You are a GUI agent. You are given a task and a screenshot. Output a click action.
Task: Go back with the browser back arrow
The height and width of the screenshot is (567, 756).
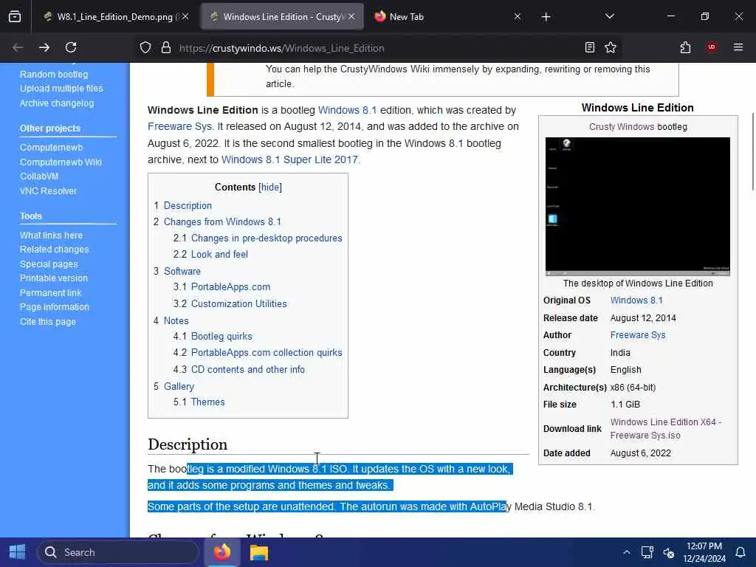18,47
